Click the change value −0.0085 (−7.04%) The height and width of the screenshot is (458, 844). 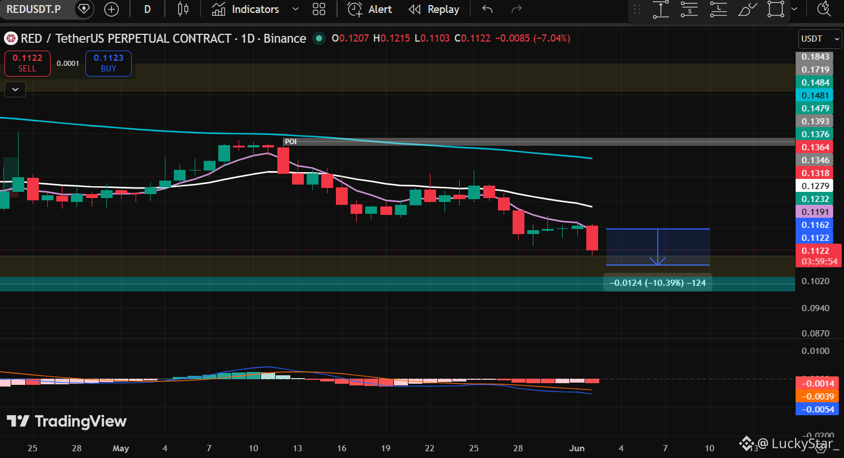click(533, 38)
